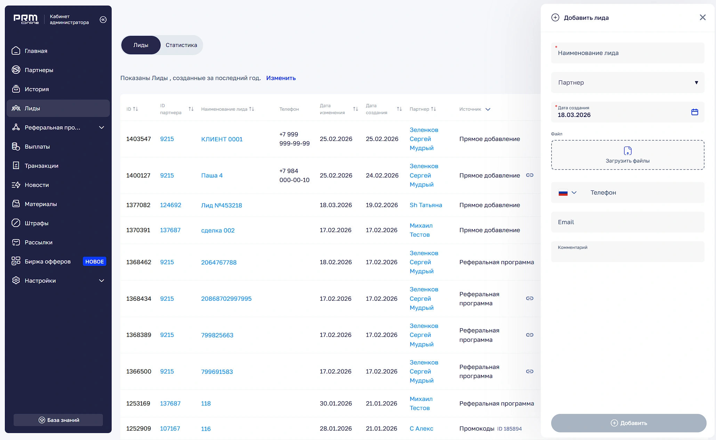
Task: Sort table by ID column arrows
Action: (136, 109)
